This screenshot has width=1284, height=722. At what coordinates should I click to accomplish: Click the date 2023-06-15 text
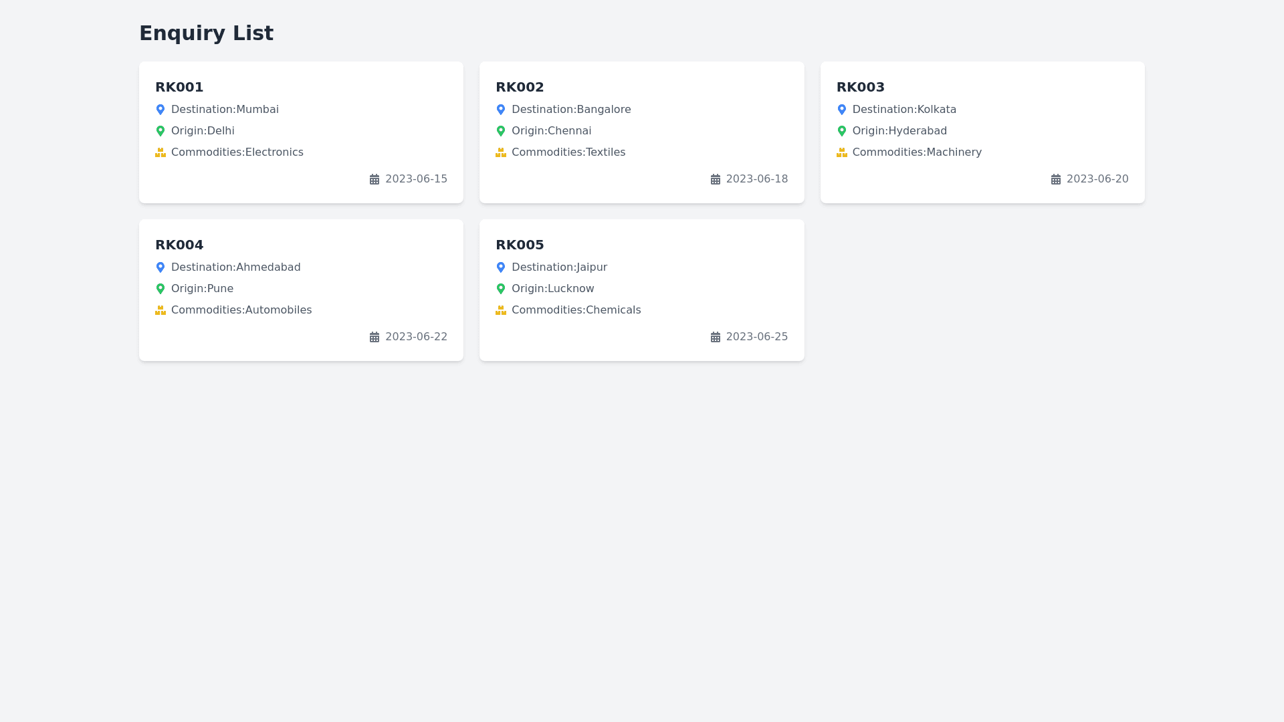click(x=416, y=178)
